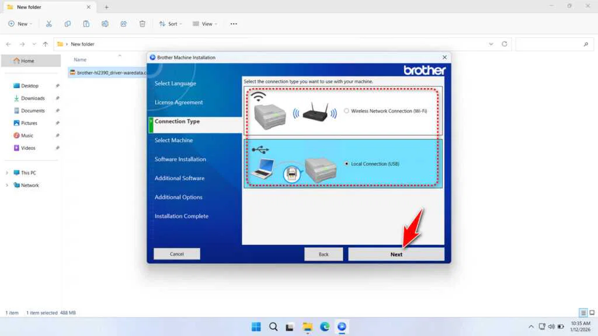Open the See more ellipsis menu
The height and width of the screenshot is (336, 598).
coord(233,23)
